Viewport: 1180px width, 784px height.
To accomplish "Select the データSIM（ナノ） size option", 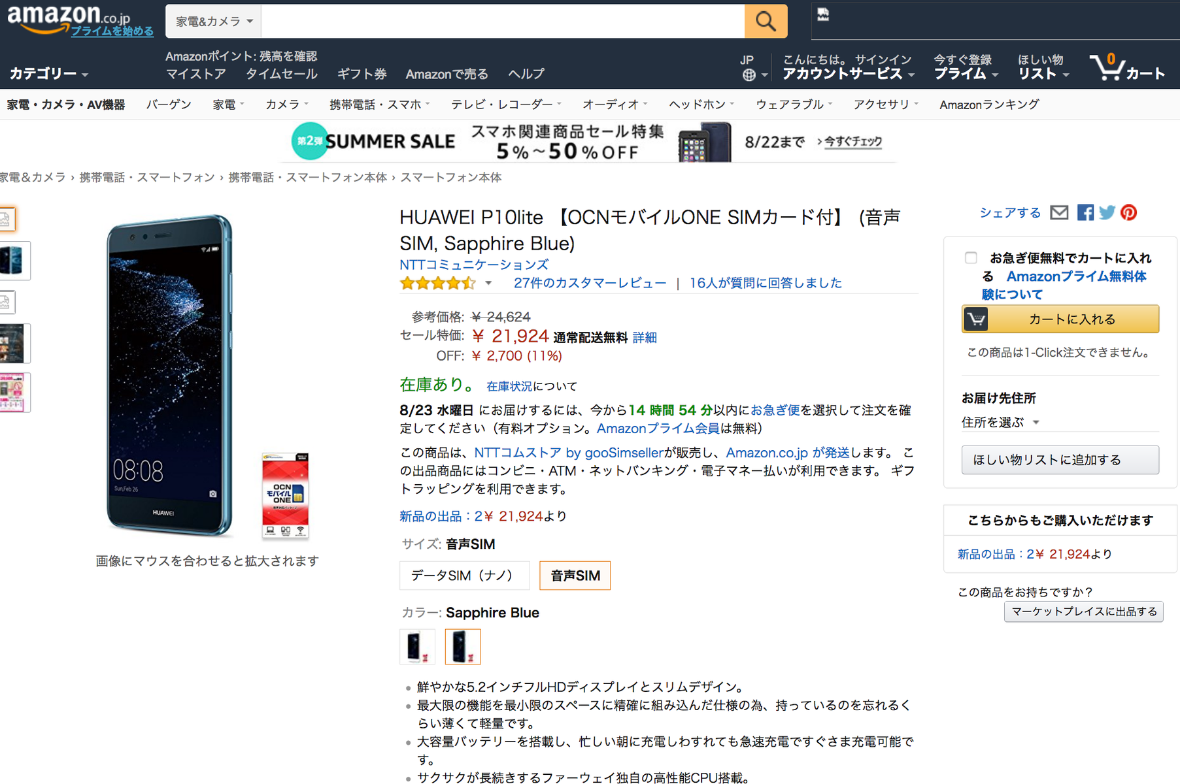I will [x=464, y=576].
